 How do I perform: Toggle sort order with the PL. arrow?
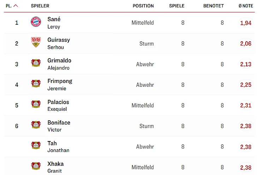(16, 6)
